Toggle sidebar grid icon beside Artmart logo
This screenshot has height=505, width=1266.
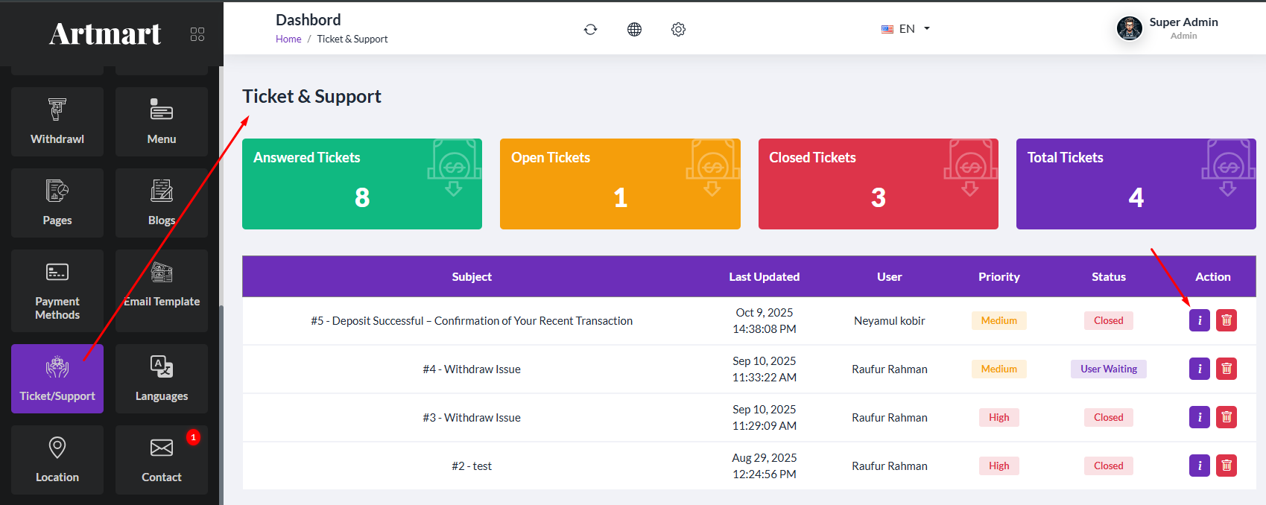point(197,34)
